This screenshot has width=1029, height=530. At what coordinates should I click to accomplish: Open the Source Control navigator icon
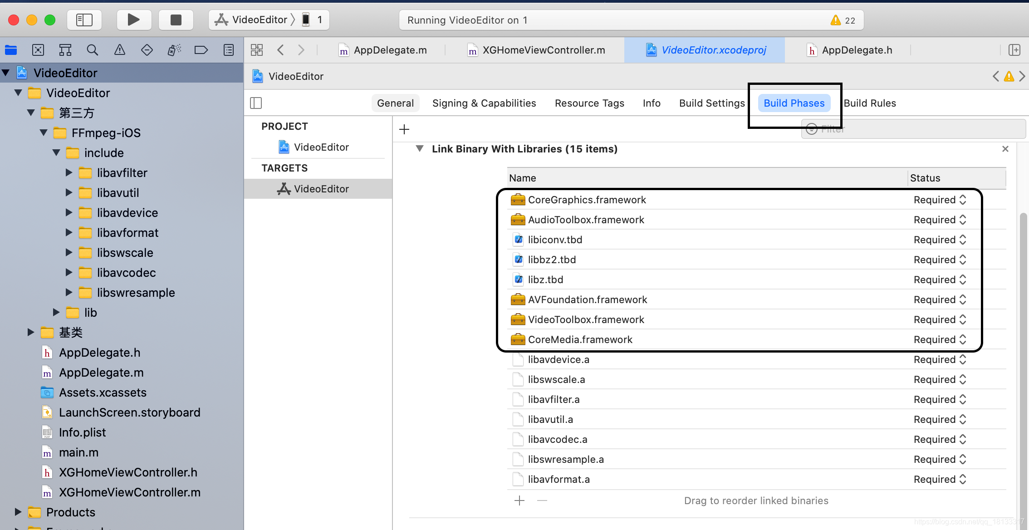38,50
